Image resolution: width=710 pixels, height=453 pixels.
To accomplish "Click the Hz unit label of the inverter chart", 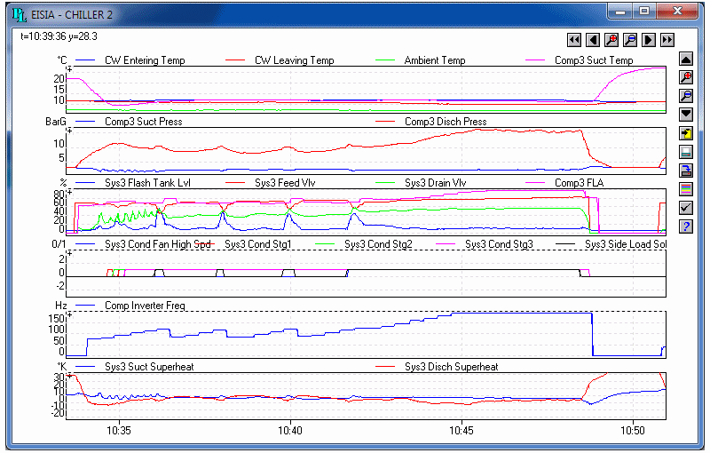I will tap(60, 306).
